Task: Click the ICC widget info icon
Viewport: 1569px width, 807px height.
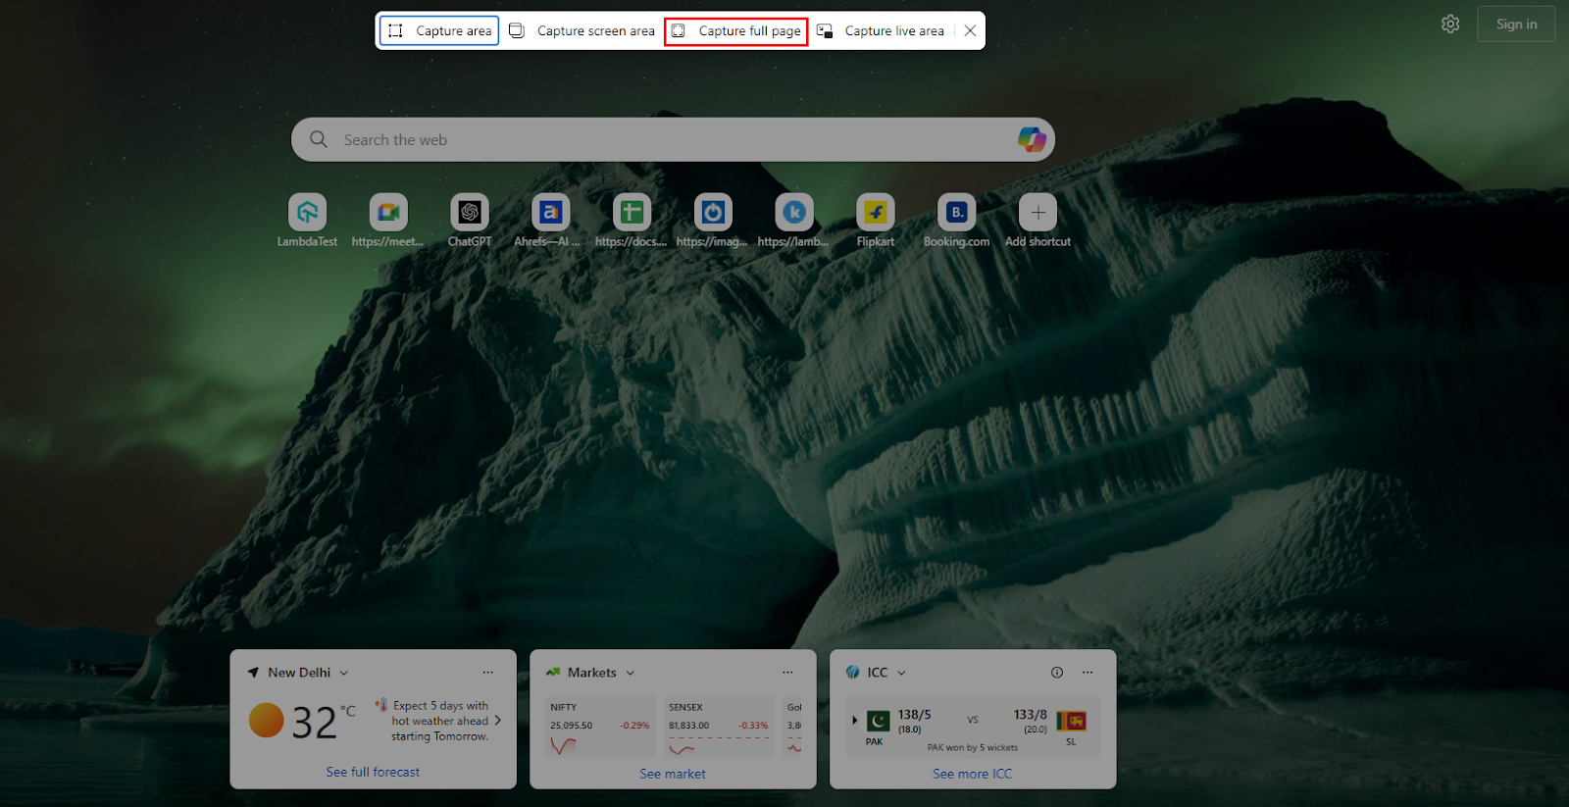Action: point(1057,673)
